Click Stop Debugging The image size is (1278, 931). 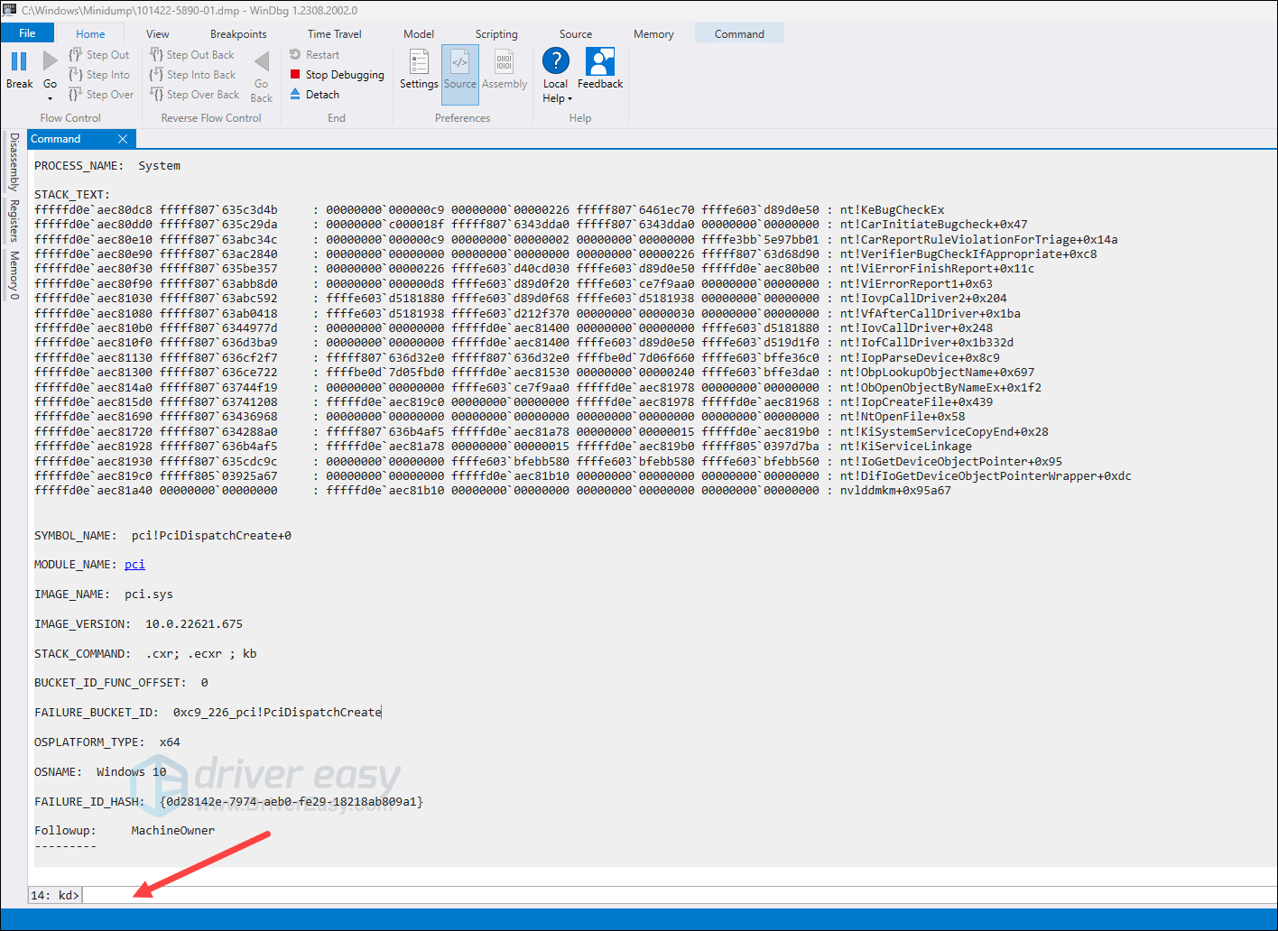[337, 74]
